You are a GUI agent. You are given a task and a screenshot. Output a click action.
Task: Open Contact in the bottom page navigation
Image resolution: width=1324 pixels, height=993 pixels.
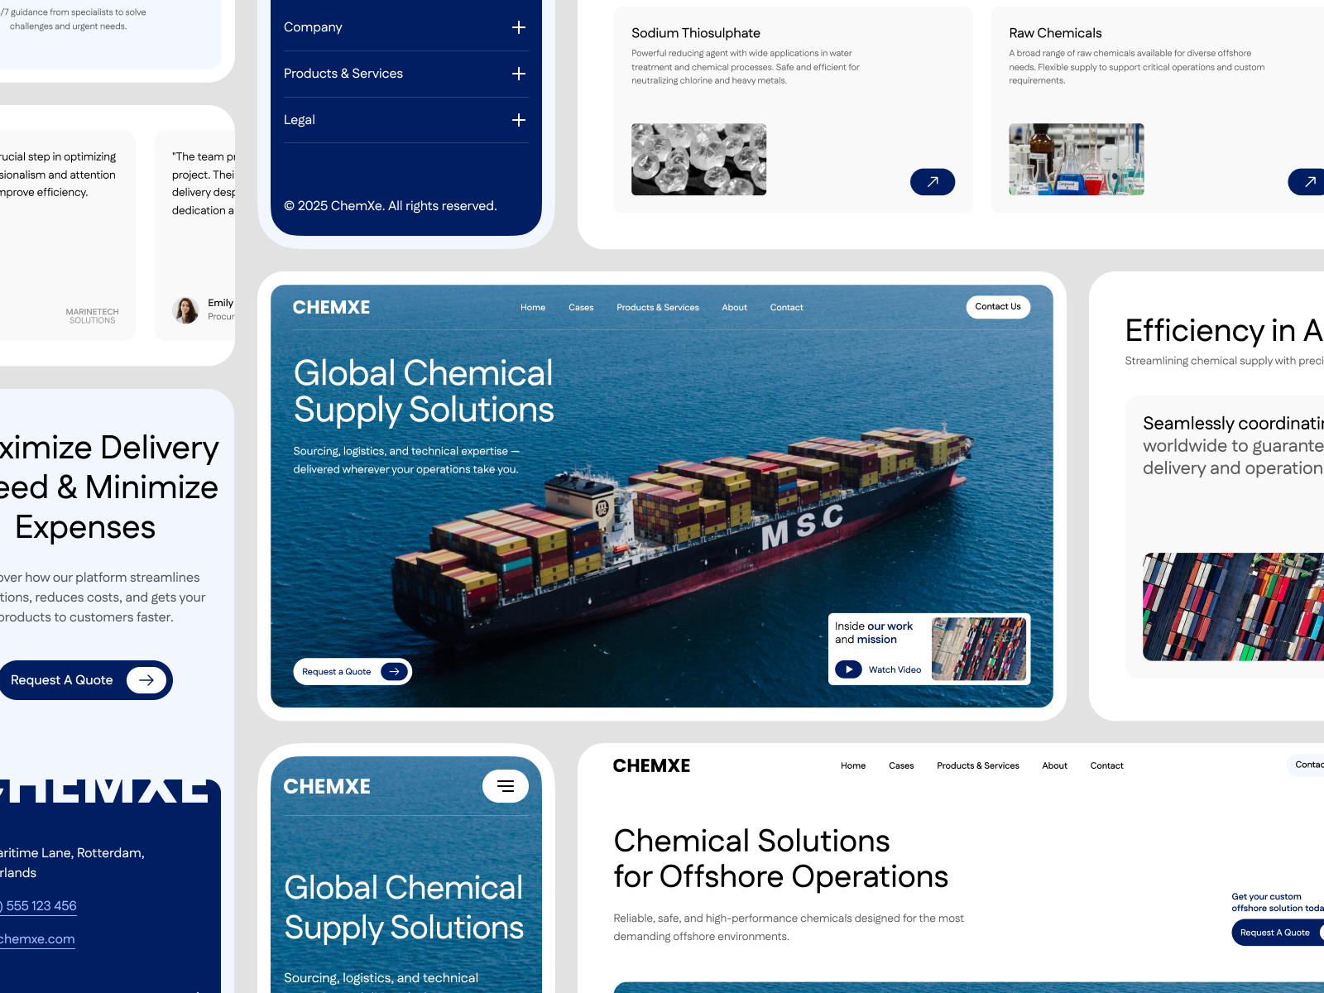tap(1106, 765)
